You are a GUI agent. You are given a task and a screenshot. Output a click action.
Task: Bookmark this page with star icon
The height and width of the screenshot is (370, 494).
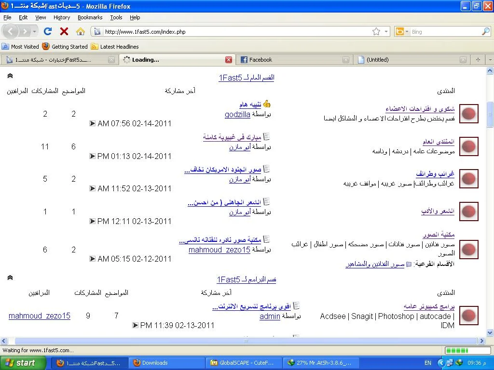376,31
